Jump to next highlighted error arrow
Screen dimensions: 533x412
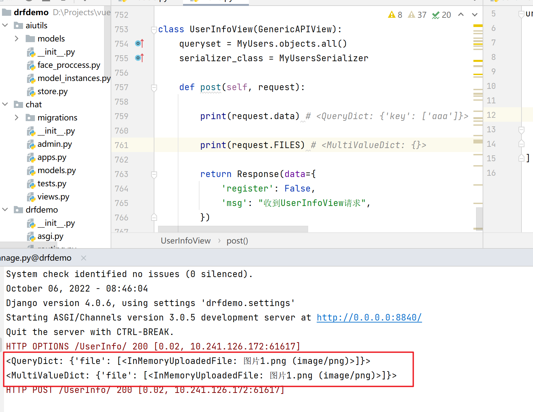tap(474, 14)
